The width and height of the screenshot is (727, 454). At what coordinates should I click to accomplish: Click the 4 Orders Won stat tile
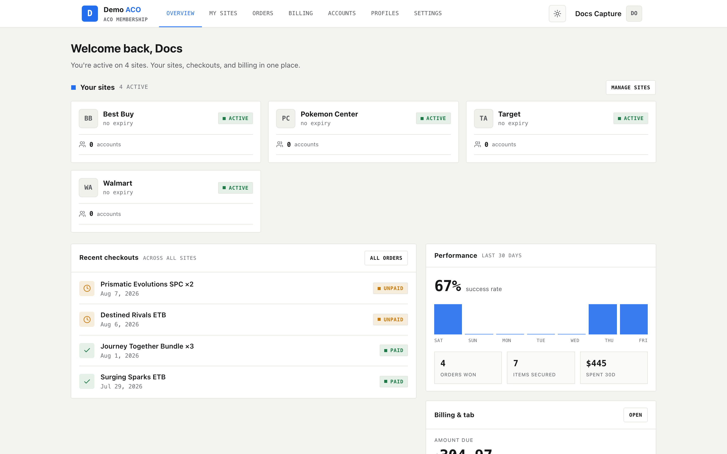(x=468, y=368)
